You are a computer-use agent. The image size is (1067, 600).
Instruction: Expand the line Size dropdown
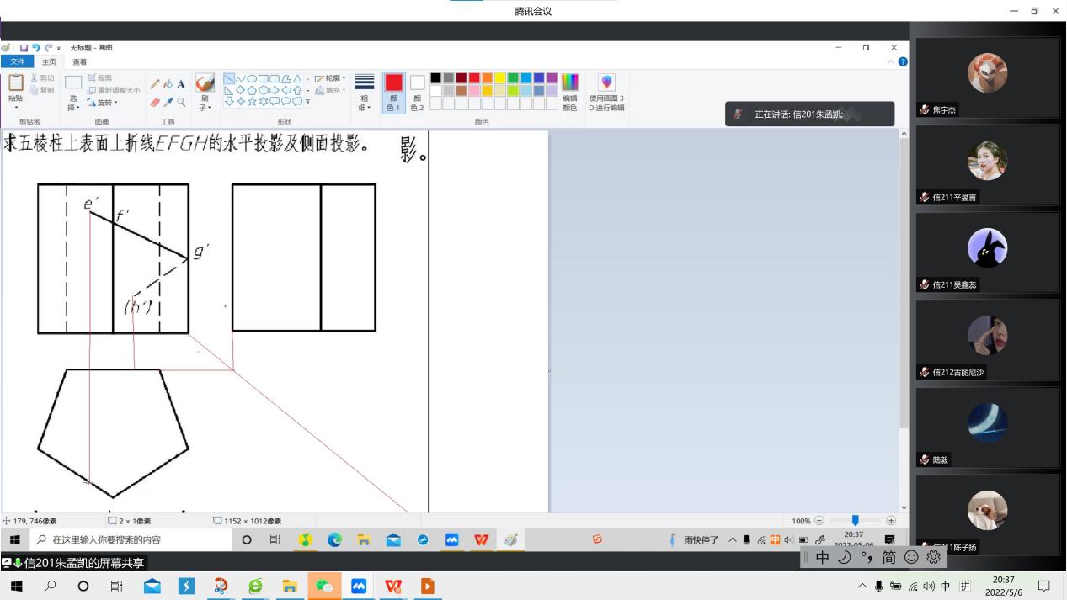(365, 93)
